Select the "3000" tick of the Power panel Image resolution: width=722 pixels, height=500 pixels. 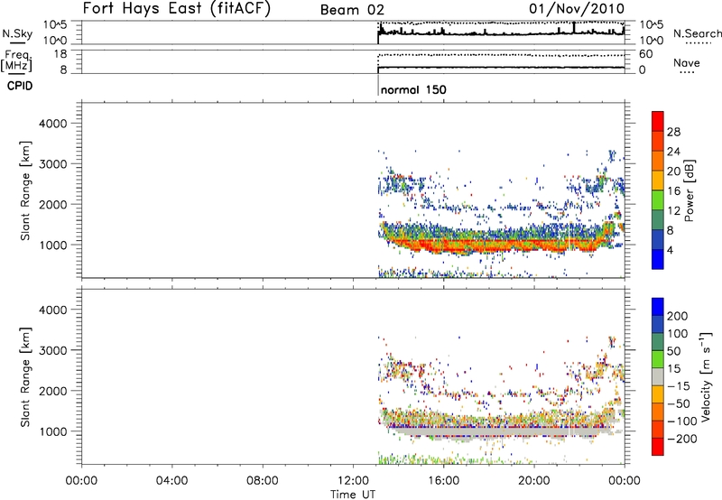pyautogui.click(x=53, y=164)
